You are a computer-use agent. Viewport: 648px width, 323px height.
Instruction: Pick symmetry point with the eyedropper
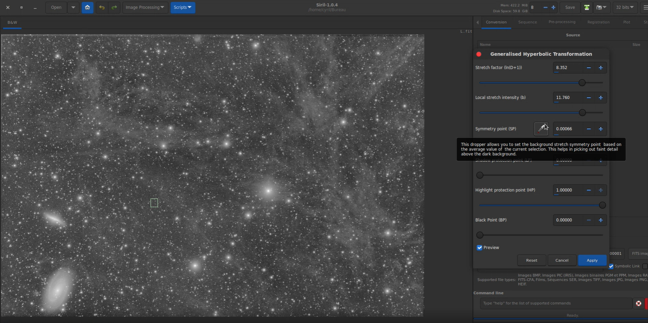pyautogui.click(x=541, y=129)
